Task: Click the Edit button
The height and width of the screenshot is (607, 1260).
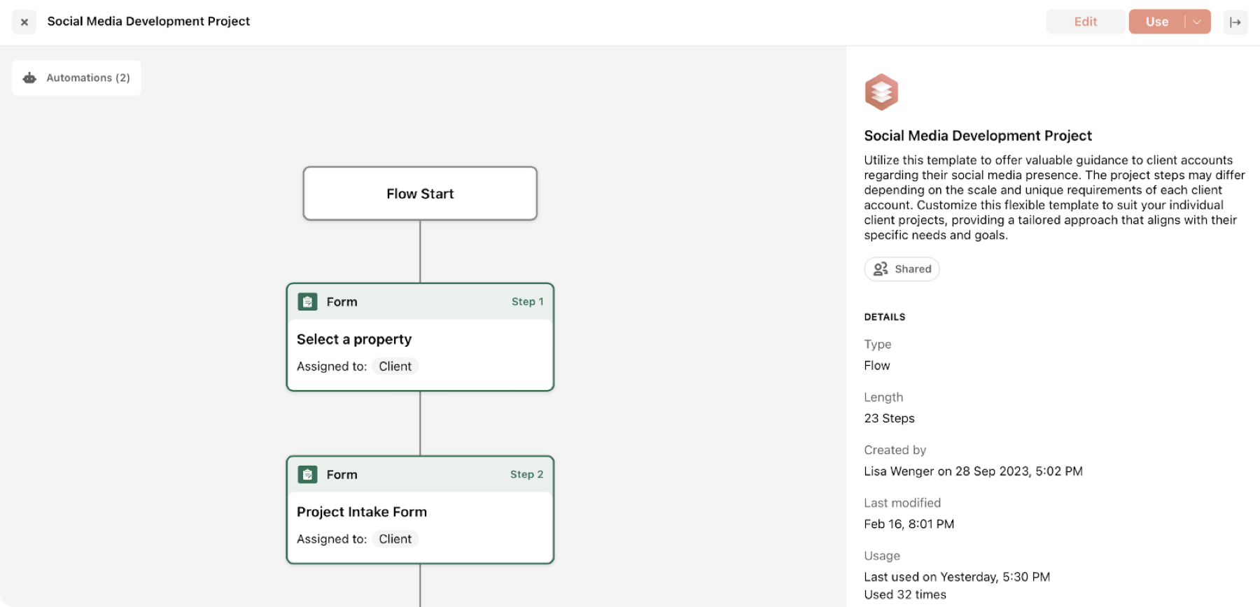Action: 1086,22
